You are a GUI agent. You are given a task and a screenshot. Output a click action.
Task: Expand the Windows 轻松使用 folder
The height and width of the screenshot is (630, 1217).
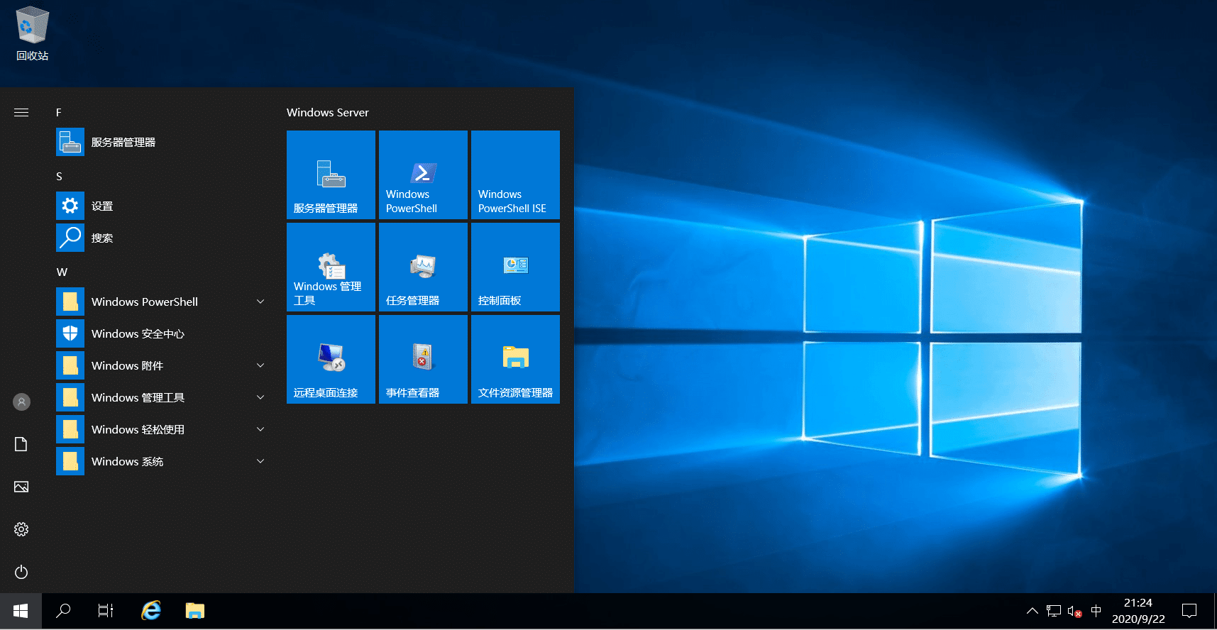pos(163,429)
